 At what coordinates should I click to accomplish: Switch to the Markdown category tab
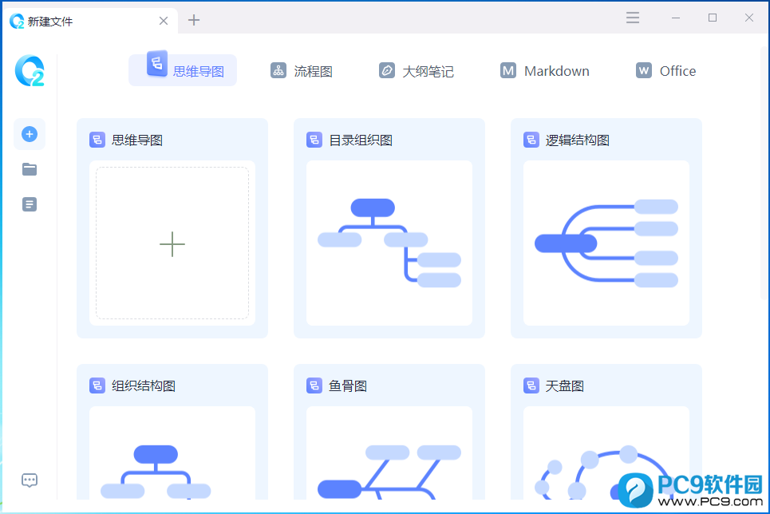(545, 71)
